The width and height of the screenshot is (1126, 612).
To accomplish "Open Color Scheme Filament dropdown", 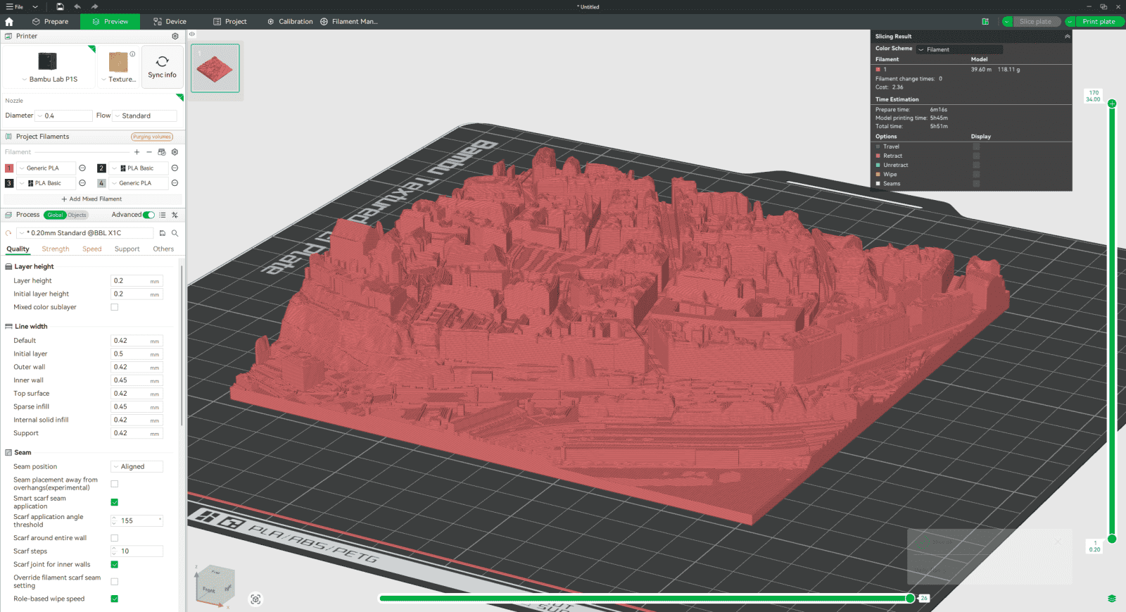I will 959,49.
